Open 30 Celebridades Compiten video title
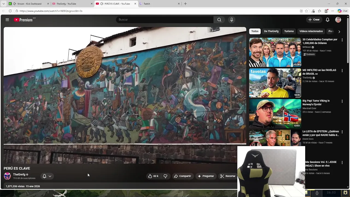 [x=320, y=41]
